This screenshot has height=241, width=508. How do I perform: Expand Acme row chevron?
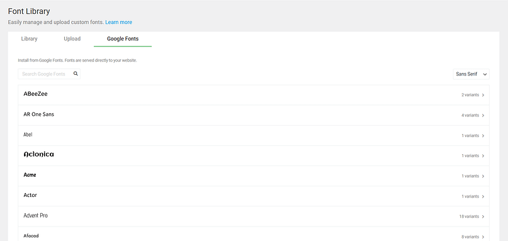(x=483, y=176)
